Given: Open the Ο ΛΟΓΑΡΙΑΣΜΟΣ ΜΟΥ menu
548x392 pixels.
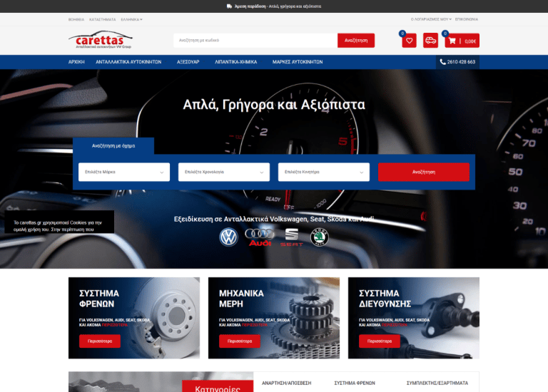Looking at the screenshot, I should coord(431,19).
